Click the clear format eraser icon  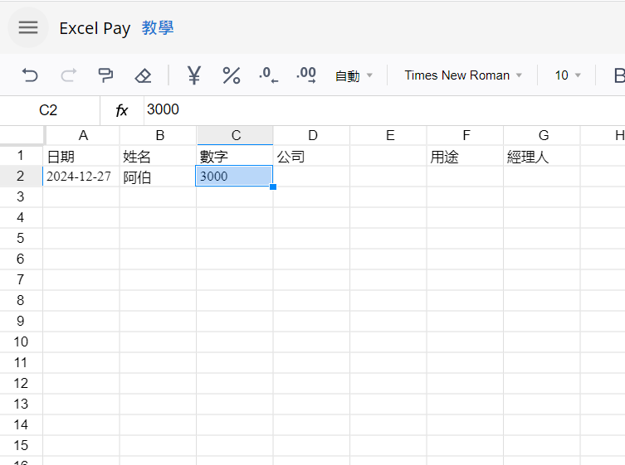pos(143,75)
